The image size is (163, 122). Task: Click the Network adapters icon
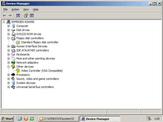[13, 63]
